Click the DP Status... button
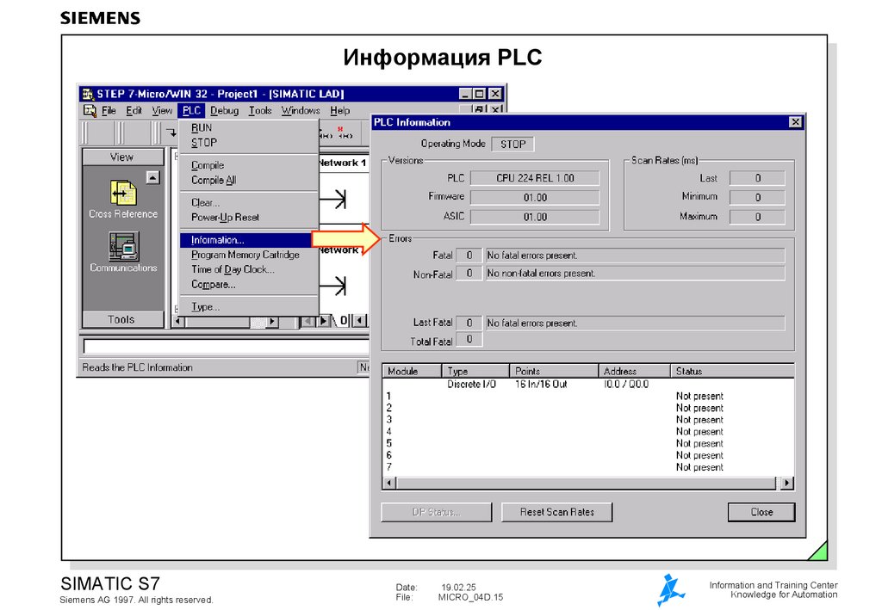 pos(437,512)
